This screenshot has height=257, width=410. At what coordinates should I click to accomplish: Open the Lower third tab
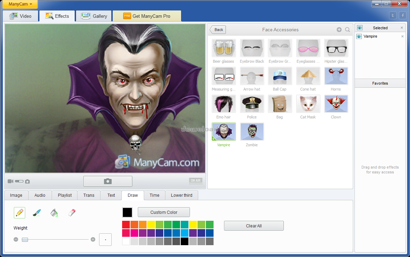[x=181, y=195]
